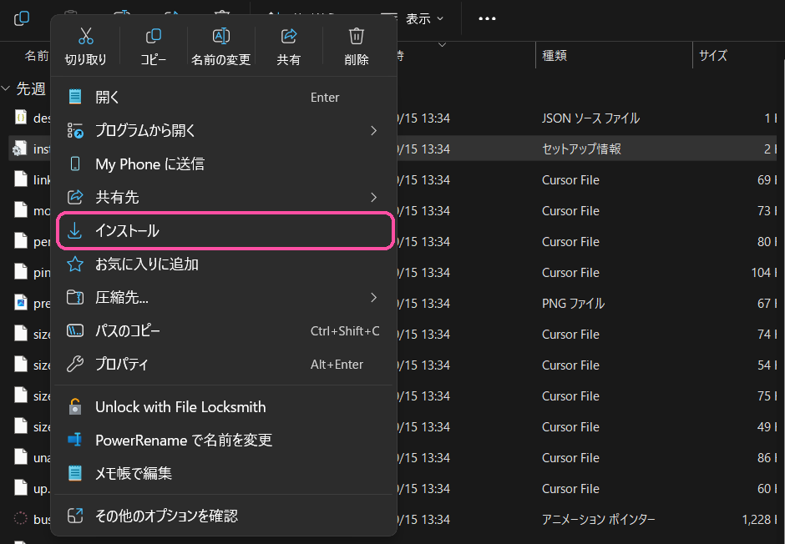The height and width of the screenshot is (544, 785).
Task: Click the アニメーション ポインター type cell
Action: pos(598,520)
